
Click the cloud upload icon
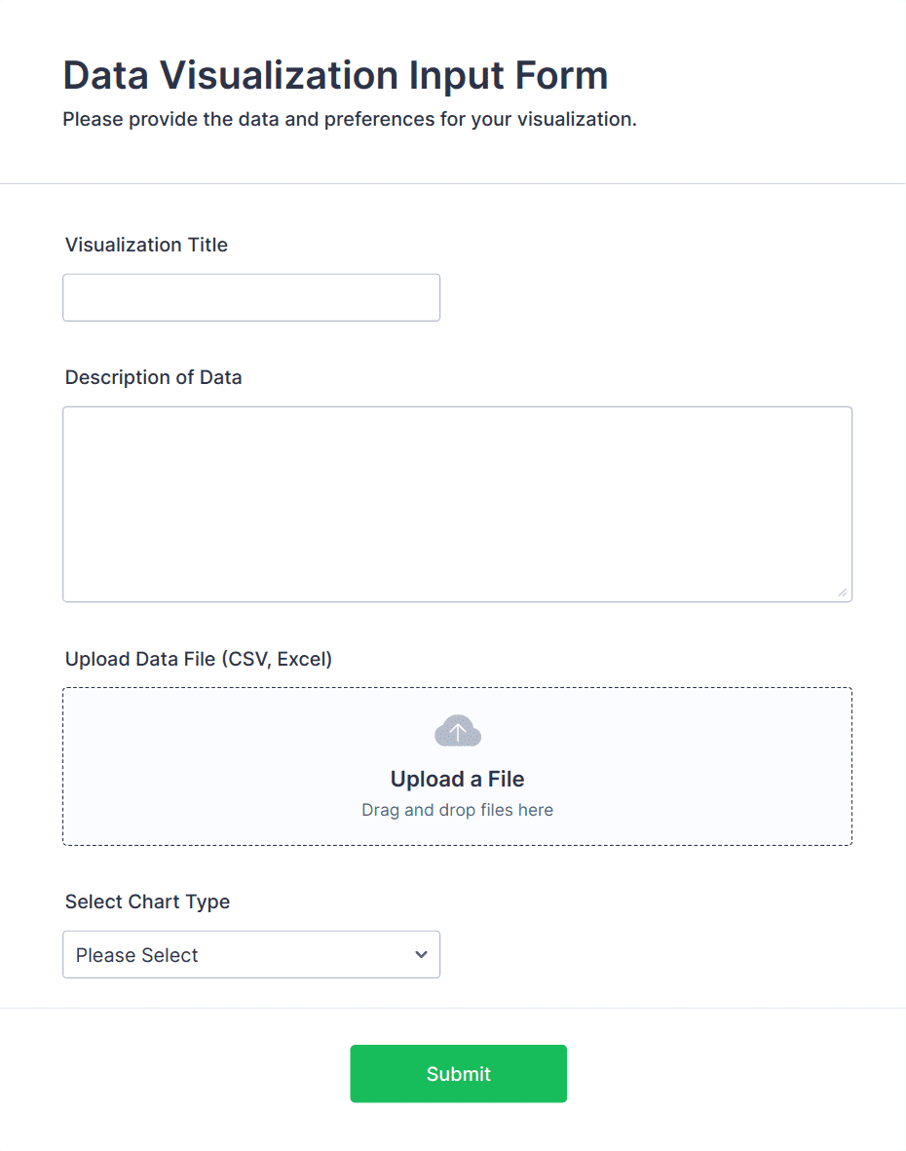point(458,731)
